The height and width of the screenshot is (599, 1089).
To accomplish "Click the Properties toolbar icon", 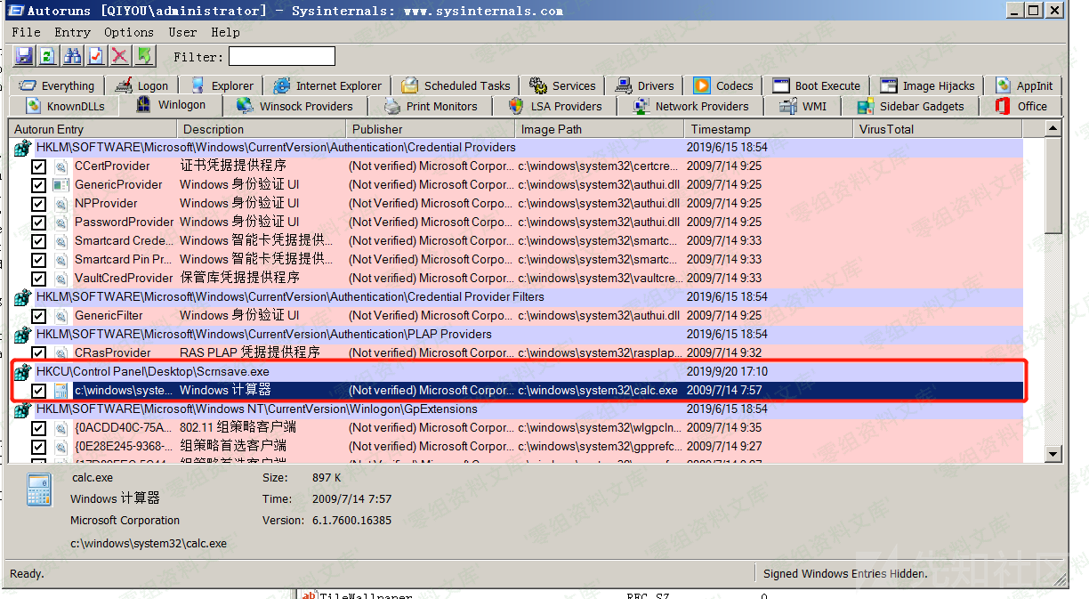I will click(96, 56).
